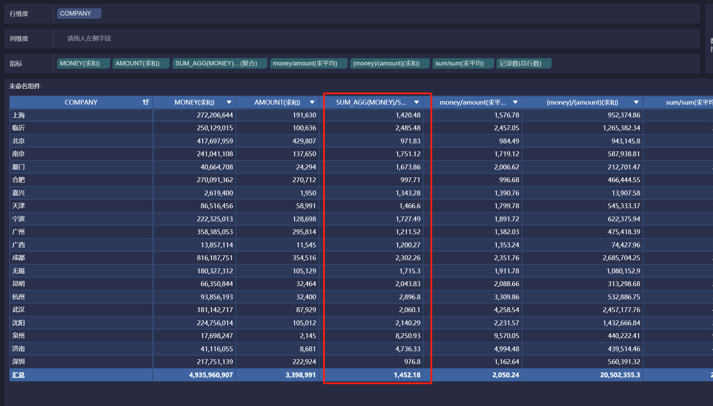The height and width of the screenshot is (406, 713).
Task: Open the SUM_AGG(MONEY) column dropdown arrow
Action: click(x=417, y=102)
